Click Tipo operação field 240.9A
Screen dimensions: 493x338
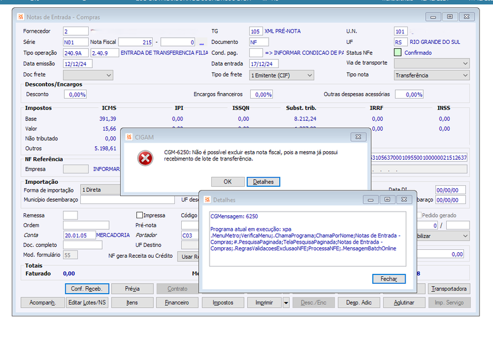click(76, 53)
